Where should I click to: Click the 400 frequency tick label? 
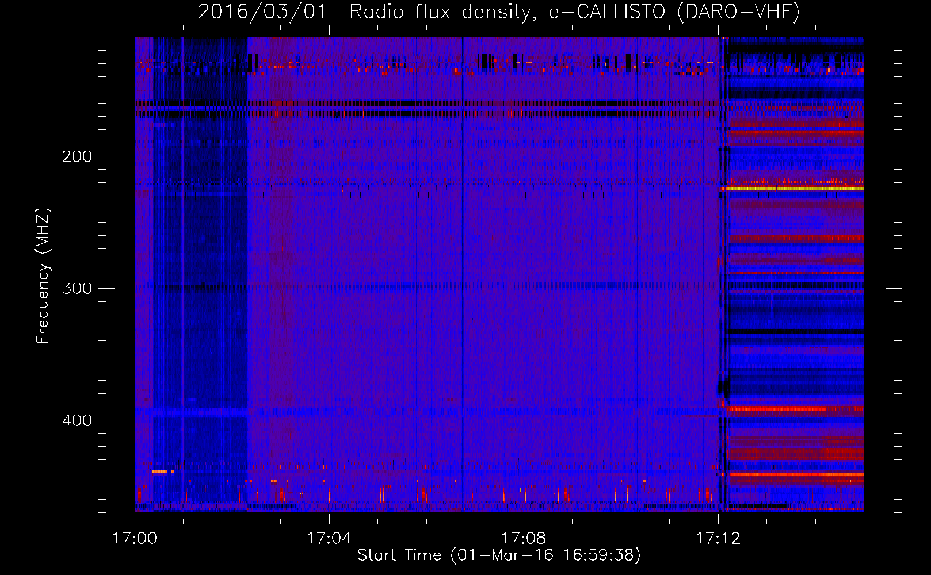77,420
